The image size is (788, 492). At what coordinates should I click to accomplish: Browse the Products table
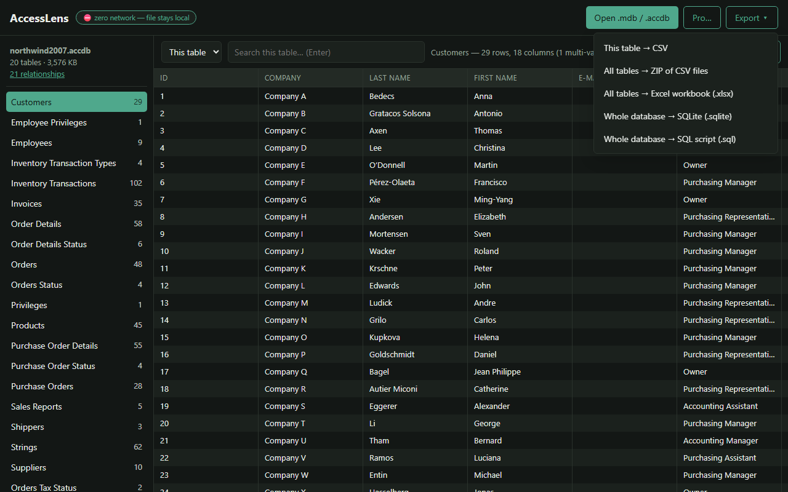coord(76,325)
